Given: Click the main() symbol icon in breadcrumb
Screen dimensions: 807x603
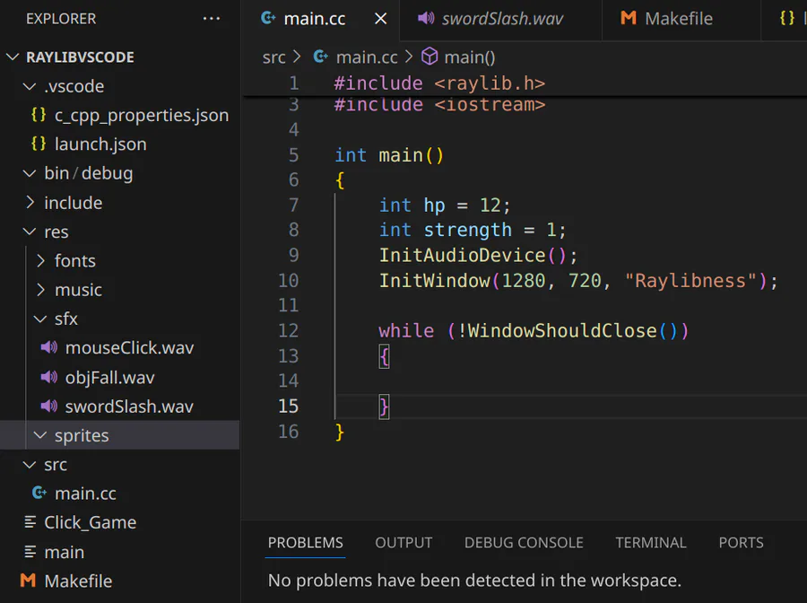Looking at the screenshot, I should [x=430, y=57].
